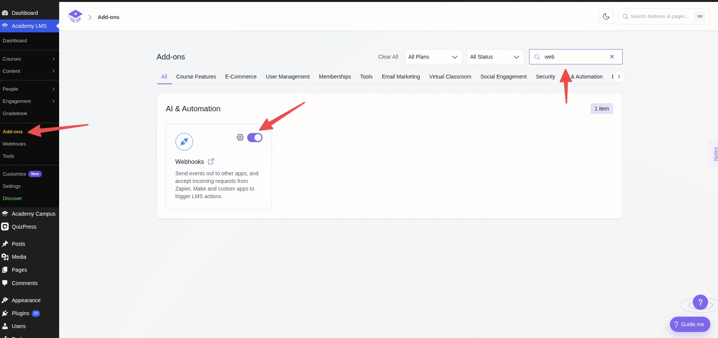Open the Email Marketing tab
Viewport: 718px width, 338px height.
pyautogui.click(x=401, y=77)
